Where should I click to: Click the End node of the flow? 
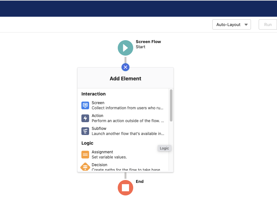point(125,188)
